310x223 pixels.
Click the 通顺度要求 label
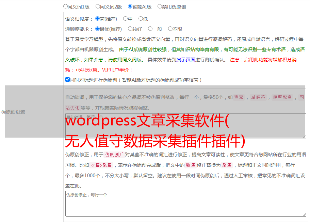[79, 29]
